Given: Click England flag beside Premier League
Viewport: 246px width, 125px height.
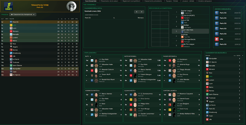Looking at the screenshot, I should (x=182, y=13).
